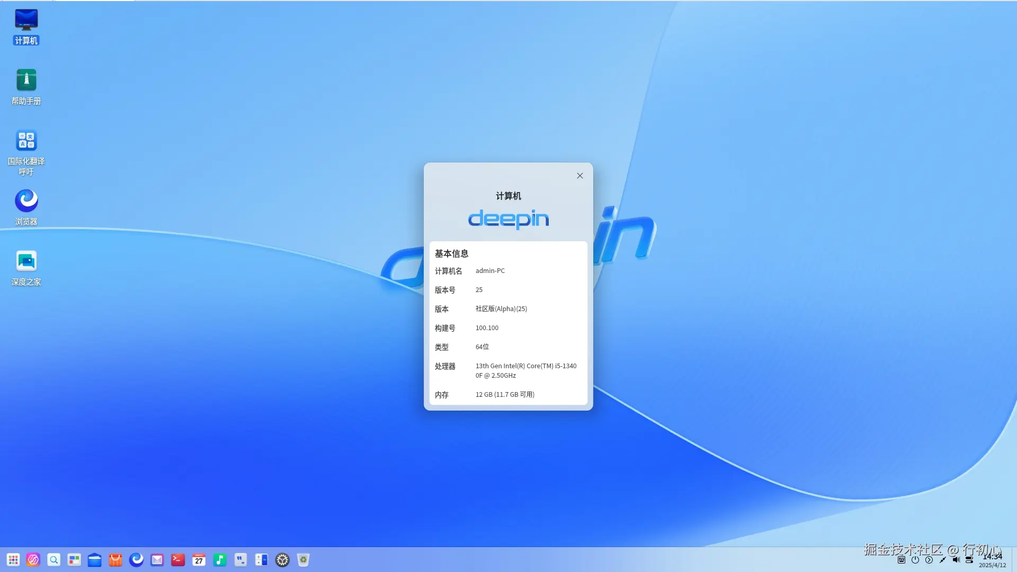Close the 计算机 information dialog
The image size is (1017, 572).
pyautogui.click(x=580, y=176)
